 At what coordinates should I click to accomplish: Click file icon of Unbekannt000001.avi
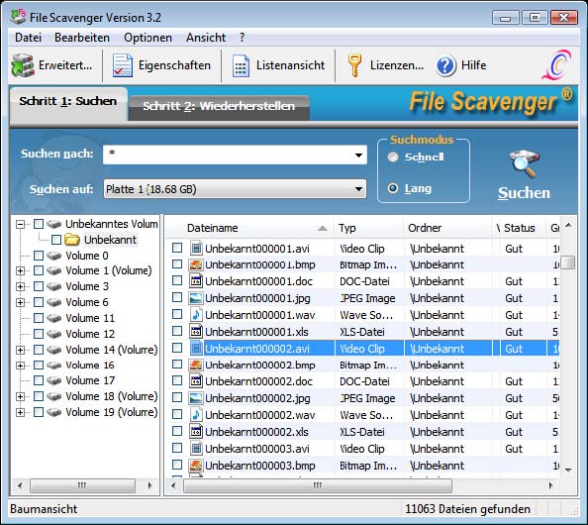point(196,248)
